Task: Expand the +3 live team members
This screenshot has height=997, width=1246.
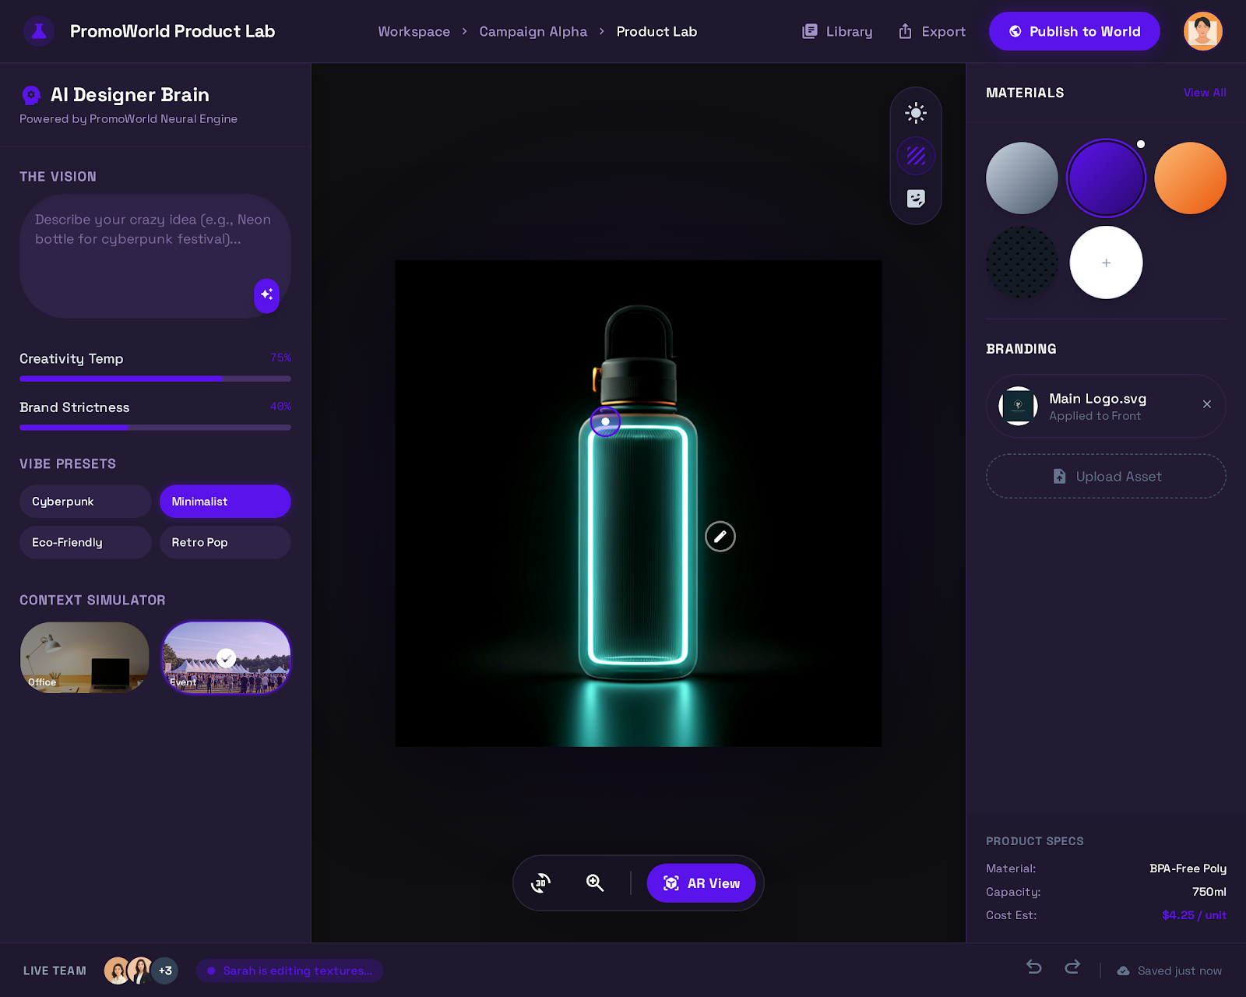Action: point(165,971)
